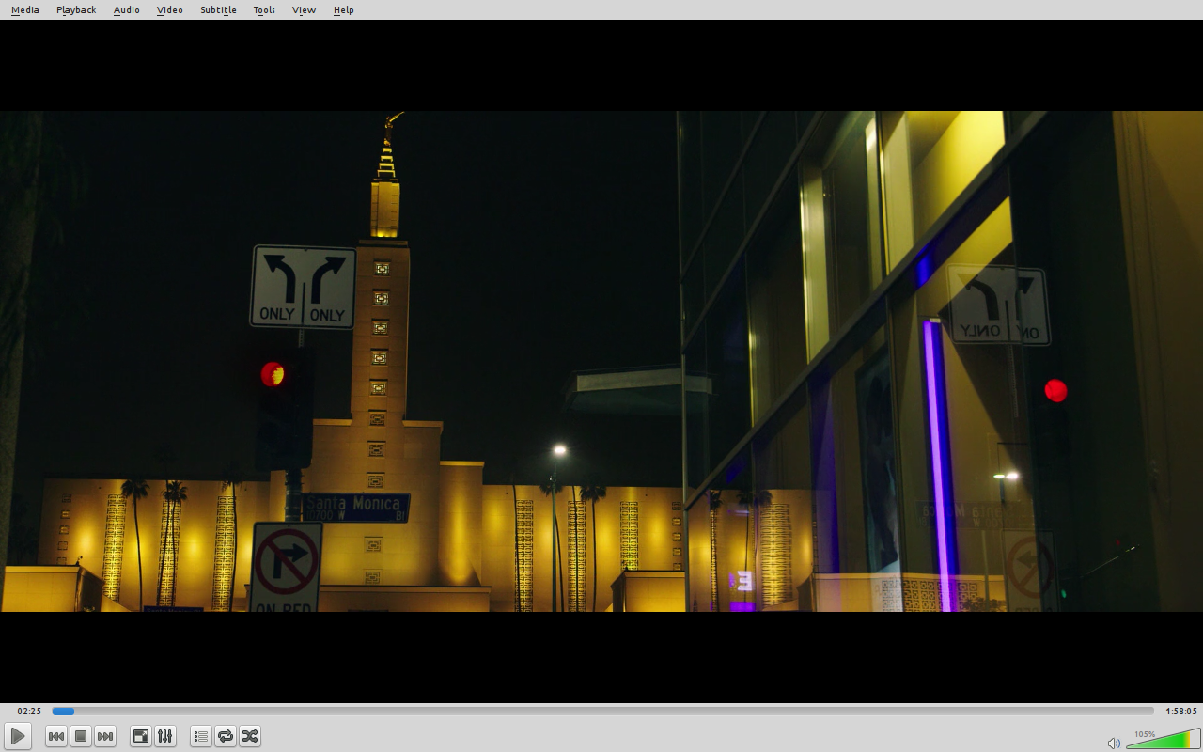The width and height of the screenshot is (1203, 752).
Task: Open the Tools menu
Action: [x=264, y=9]
